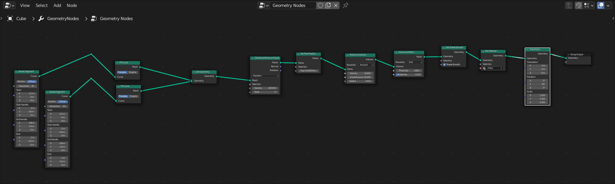Screen dimensions: 615x184
Task: Open the editor type dropdown
Action: coord(10,5)
